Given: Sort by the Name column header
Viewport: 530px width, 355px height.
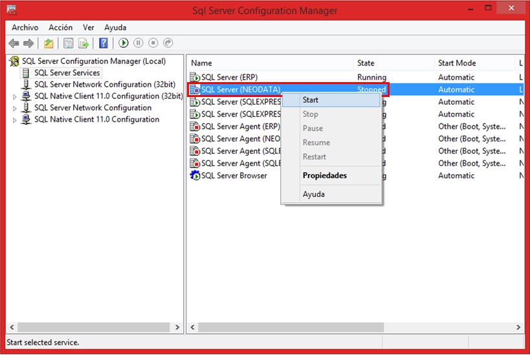Looking at the screenshot, I should (270, 63).
